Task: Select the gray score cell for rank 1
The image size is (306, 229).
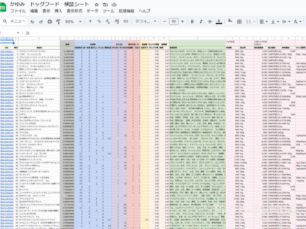Action: pyautogui.click(x=67, y=51)
